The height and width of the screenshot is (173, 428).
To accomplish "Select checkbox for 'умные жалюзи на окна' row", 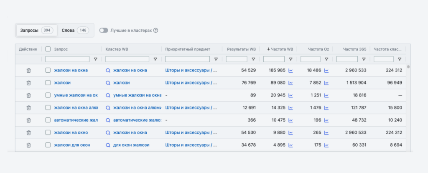I will pos(48,95).
